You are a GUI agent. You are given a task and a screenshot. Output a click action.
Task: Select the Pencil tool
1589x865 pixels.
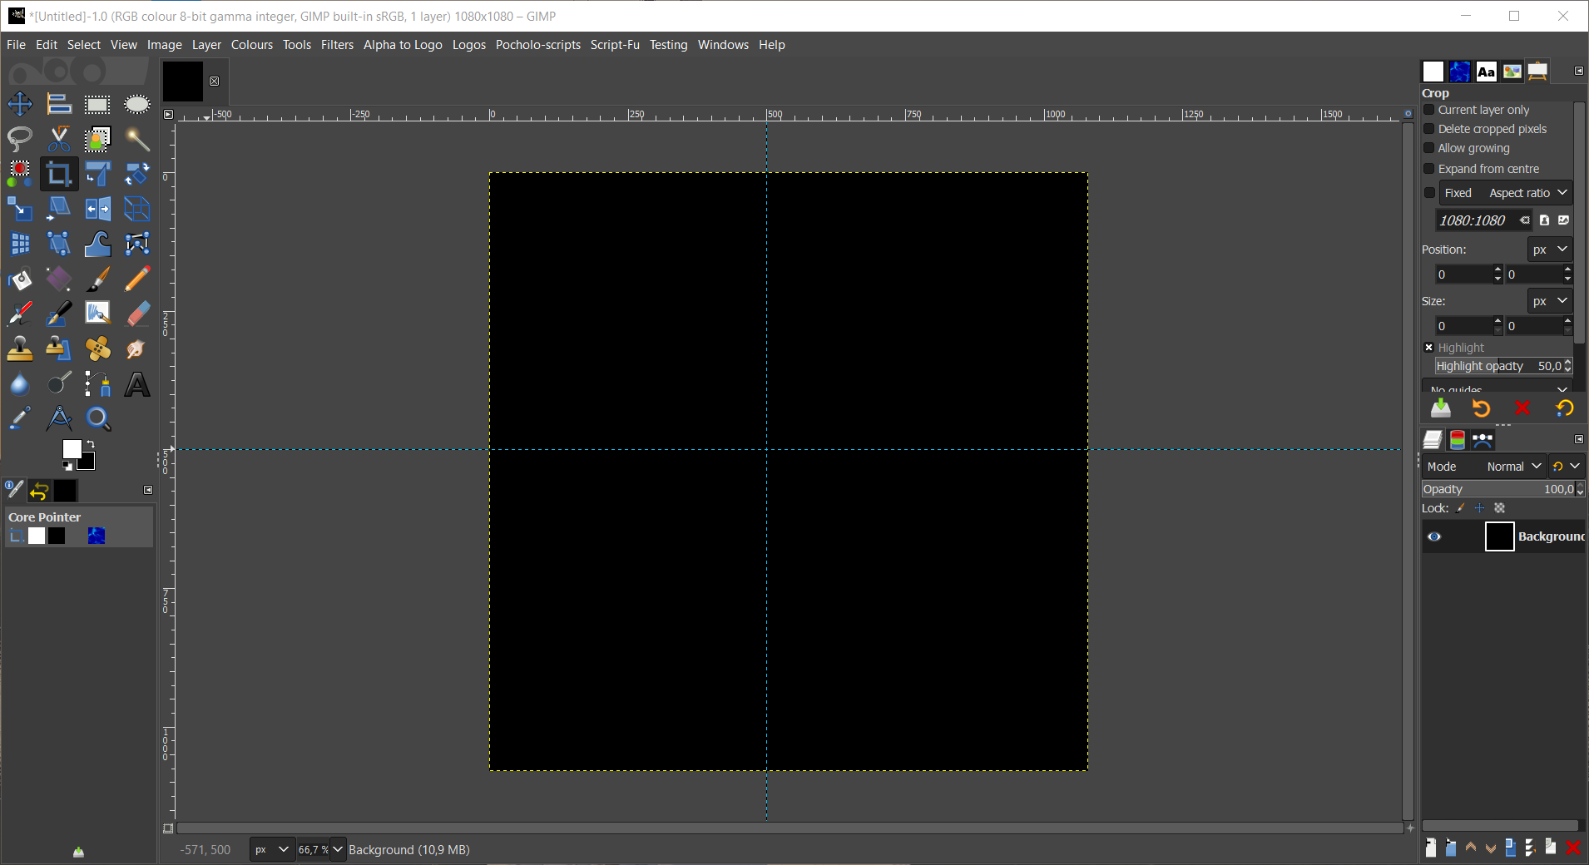click(136, 279)
